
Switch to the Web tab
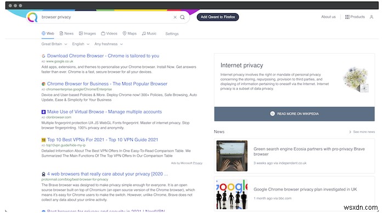[x=48, y=33]
